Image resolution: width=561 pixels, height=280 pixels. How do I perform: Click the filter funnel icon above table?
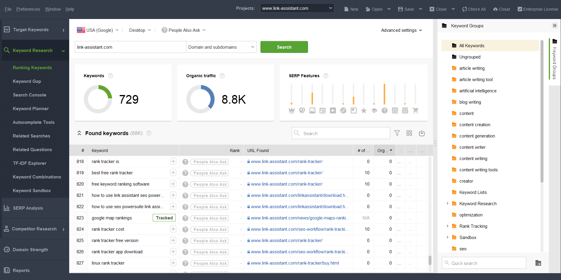click(397, 133)
